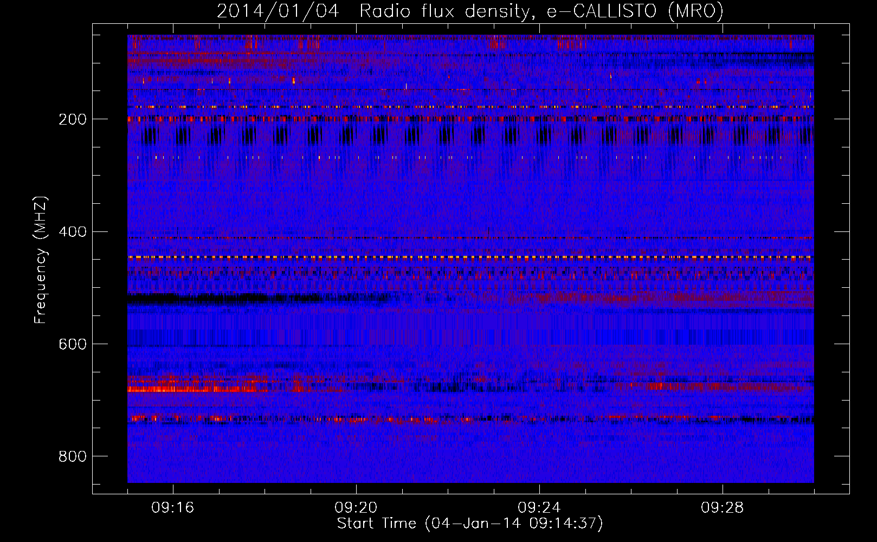The image size is (877, 542).
Task: Click the 600 MHz frequency tick label
Action: pyautogui.click(x=73, y=345)
